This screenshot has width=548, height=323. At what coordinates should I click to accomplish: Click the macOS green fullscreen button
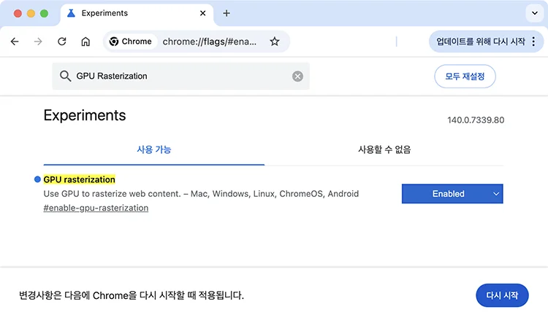[x=44, y=13]
